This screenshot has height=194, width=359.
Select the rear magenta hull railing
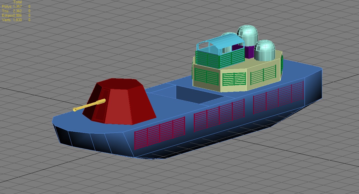point(278,97)
